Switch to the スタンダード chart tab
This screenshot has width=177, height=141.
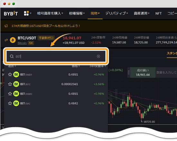172,53
